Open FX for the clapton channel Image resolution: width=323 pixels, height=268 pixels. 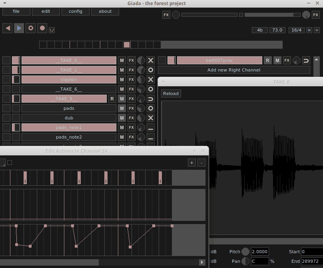131,79
